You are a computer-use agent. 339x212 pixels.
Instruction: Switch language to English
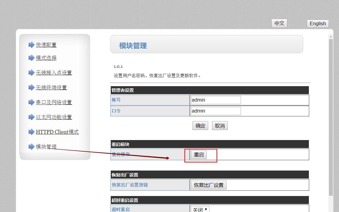[318, 24]
